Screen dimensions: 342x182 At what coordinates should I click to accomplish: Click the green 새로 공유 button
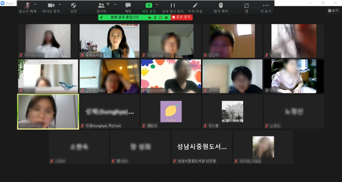(x=149, y=8)
